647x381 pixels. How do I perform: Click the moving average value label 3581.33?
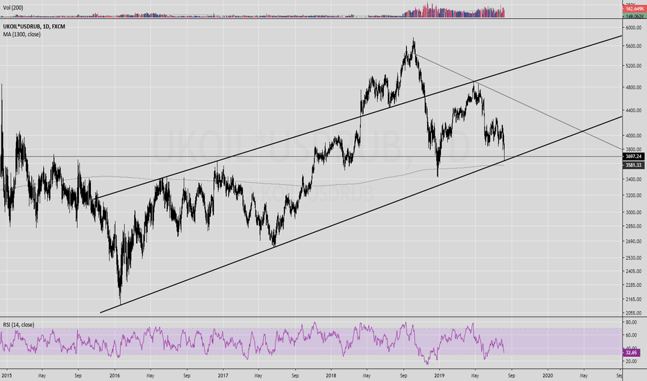pyautogui.click(x=633, y=165)
